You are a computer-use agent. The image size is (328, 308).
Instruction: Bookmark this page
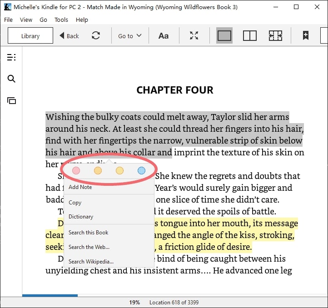click(x=306, y=35)
